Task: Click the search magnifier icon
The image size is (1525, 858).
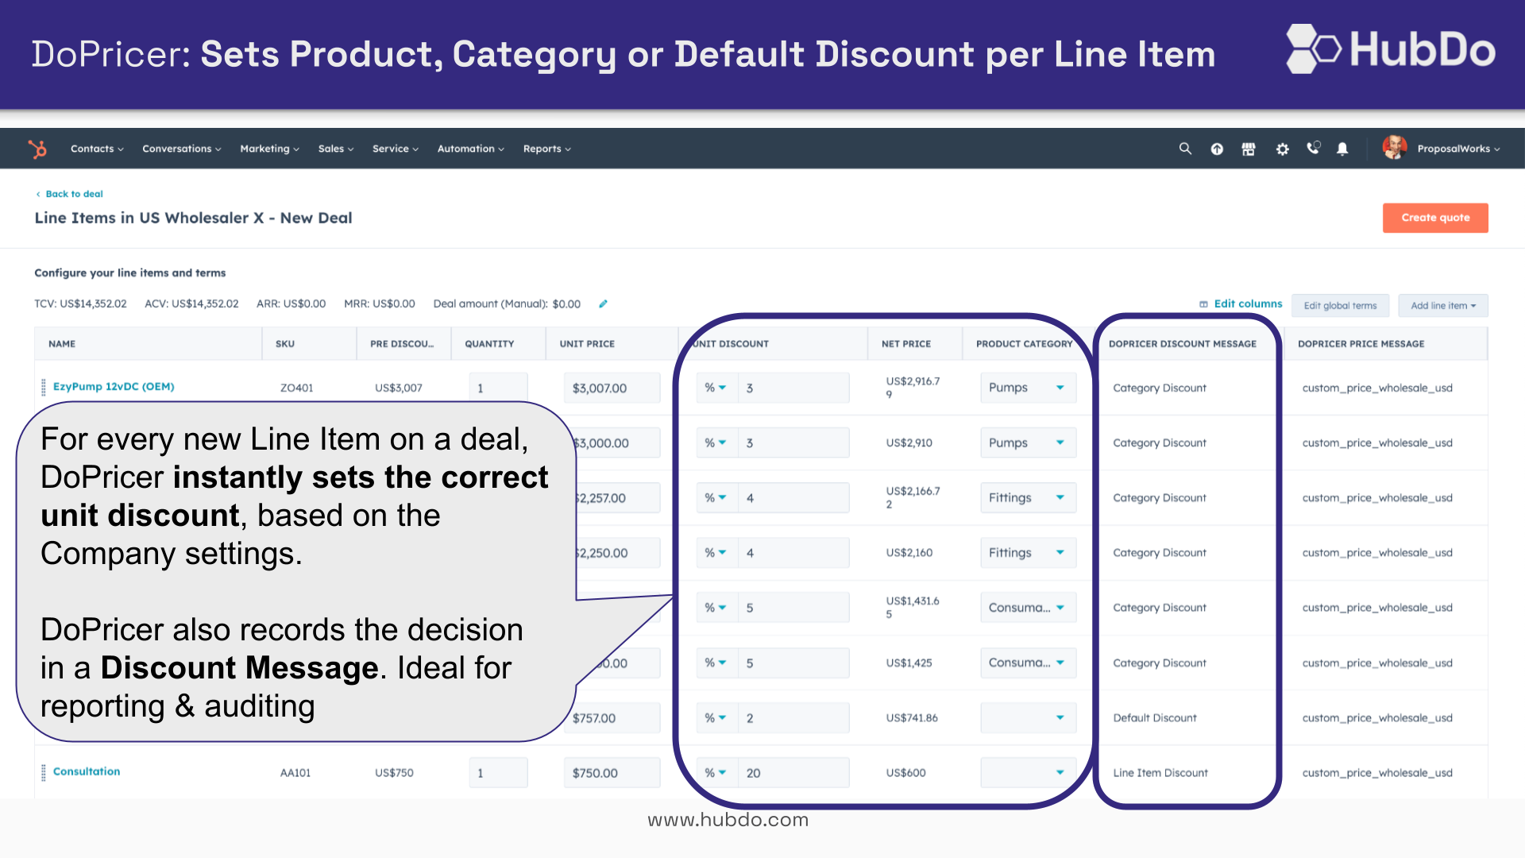Action: click(x=1184, y=148)
